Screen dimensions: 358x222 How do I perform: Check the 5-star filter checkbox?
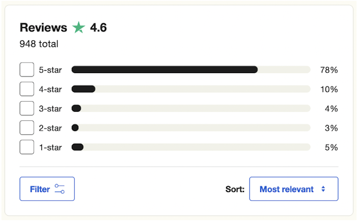pyautogui.click(x=26, y=70)
